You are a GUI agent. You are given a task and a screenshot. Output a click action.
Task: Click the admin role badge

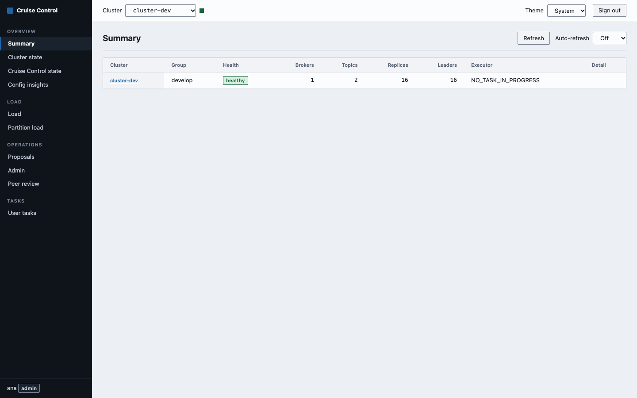29,388
